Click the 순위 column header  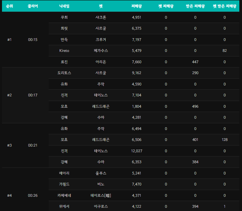(x=9, y=6)
